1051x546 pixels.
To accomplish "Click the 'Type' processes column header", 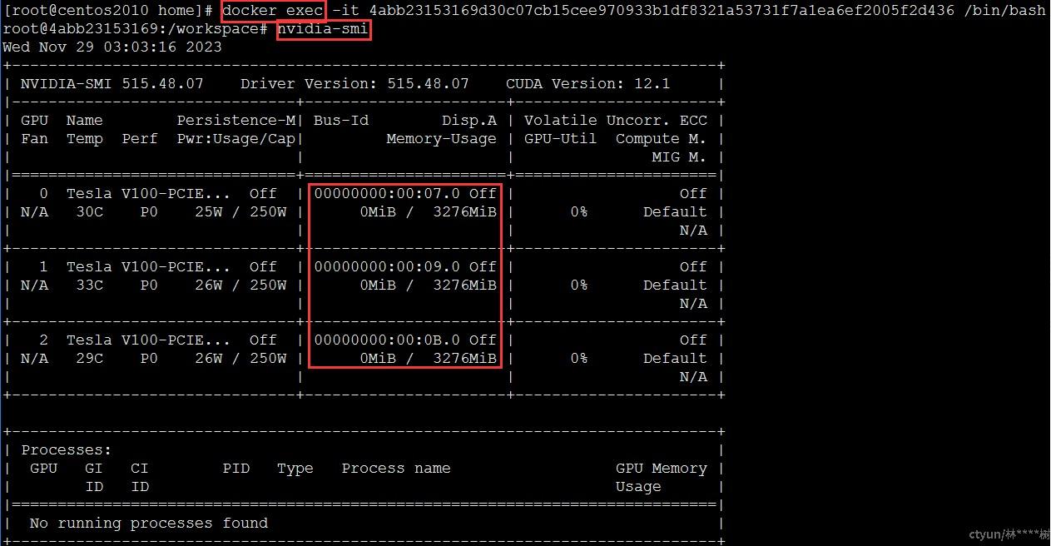I will (x=295, y=469).
